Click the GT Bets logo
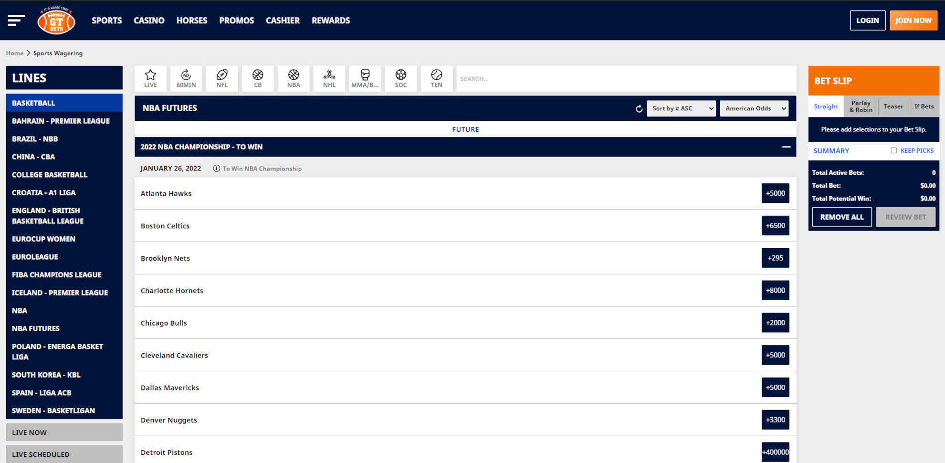 [56, 21]
